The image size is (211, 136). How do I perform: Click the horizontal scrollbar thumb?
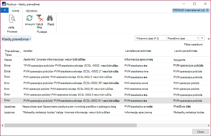pos(70,125)
